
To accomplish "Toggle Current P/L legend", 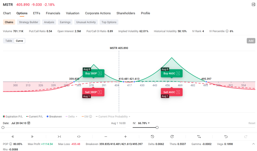I will coord(34,116).
